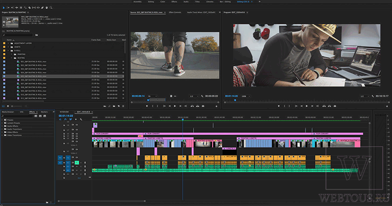Select 001_S&P SKATING B-ROLL.mov clip
Viewport: 392px width, 206px height.
coord(33,62)
